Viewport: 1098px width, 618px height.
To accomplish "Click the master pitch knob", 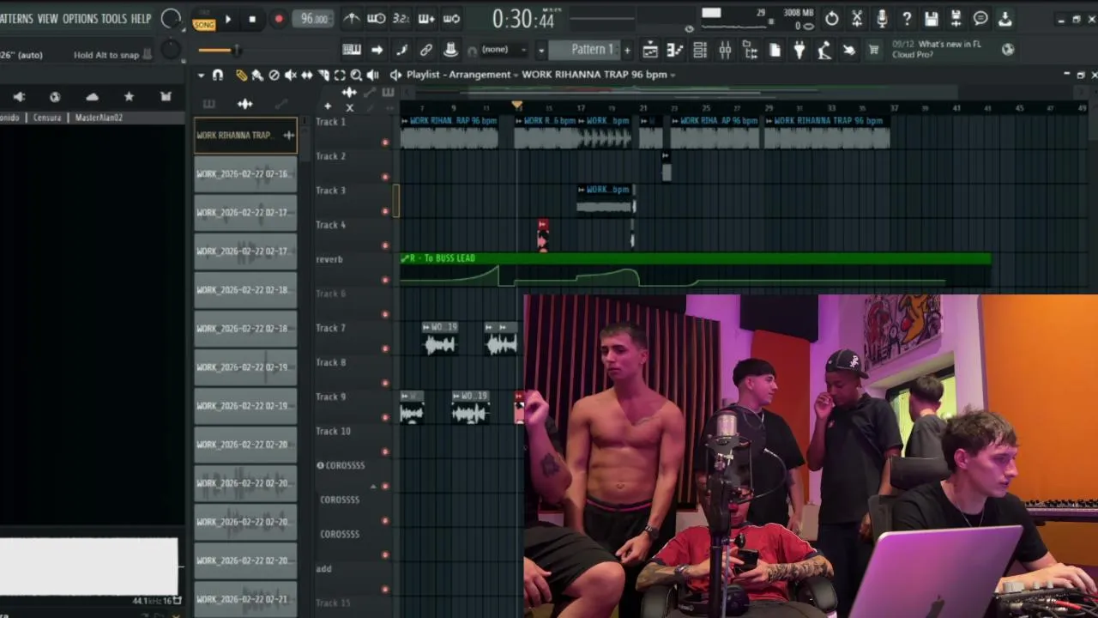I will click(x=171, y=50).
